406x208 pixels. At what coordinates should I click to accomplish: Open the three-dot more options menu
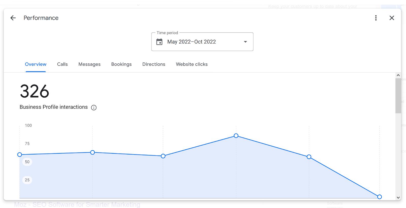point(376,18)
